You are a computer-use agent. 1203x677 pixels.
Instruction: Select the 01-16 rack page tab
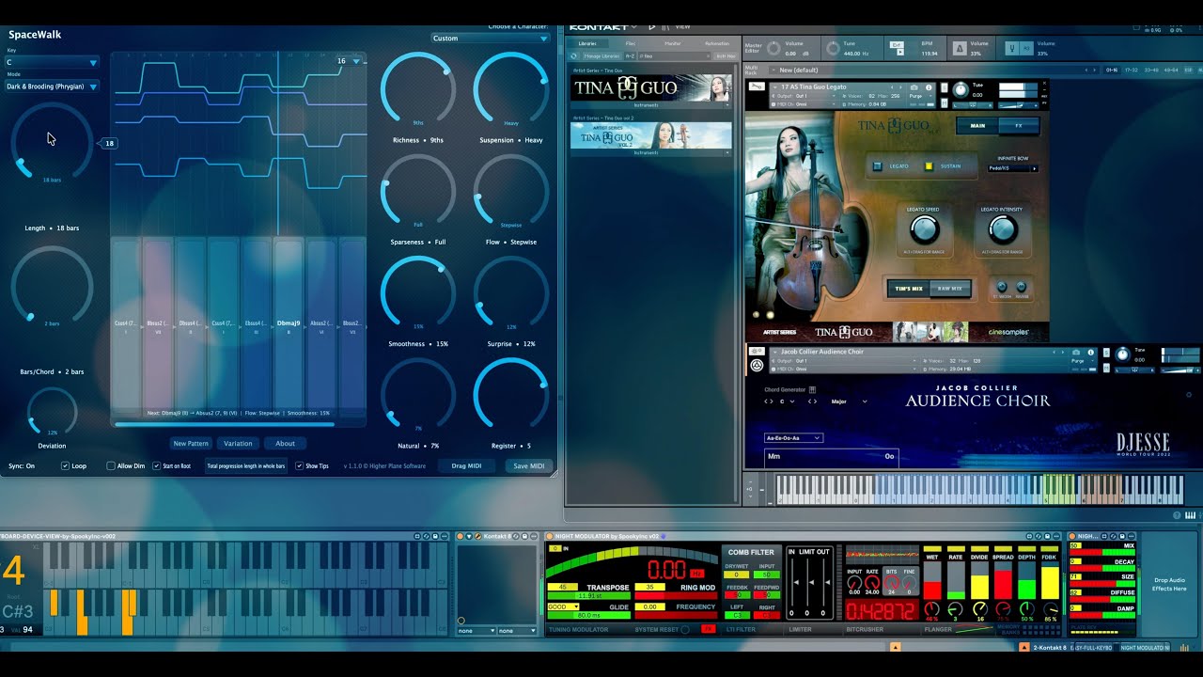(x=1112, y=70)
